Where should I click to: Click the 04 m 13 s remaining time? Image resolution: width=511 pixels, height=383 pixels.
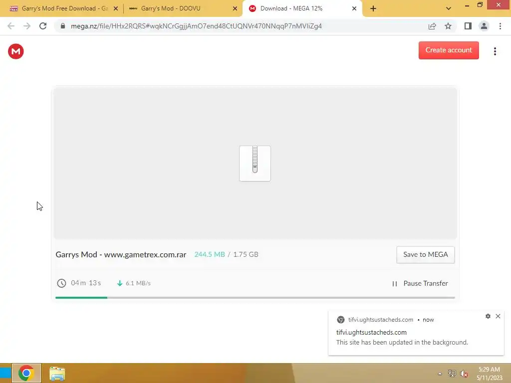tap(86, 283)
